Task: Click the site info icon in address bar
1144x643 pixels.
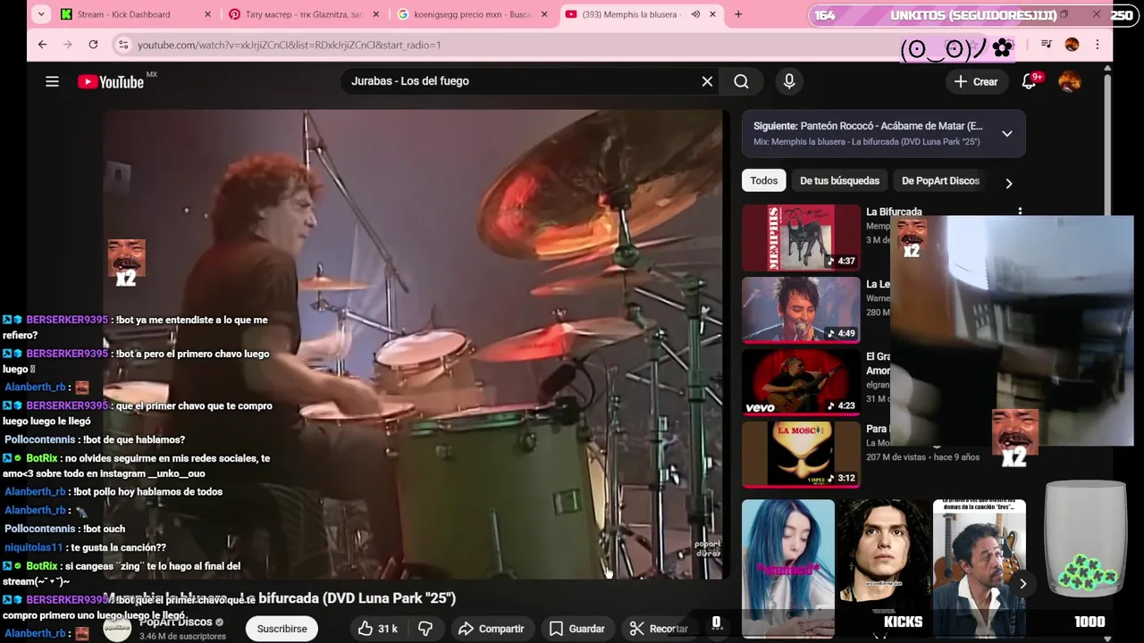Action: pyautogui.click(x=123, y=45)
